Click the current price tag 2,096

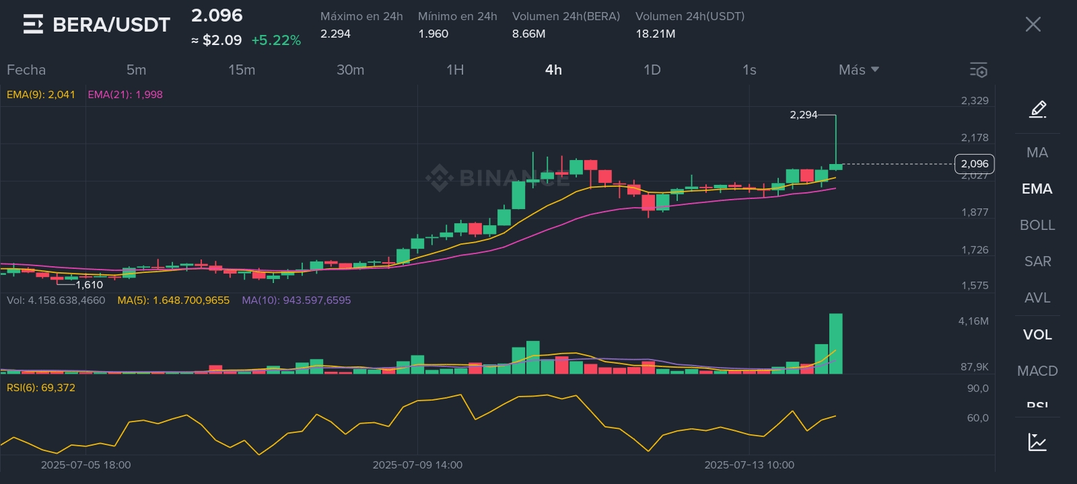point(975,164)
